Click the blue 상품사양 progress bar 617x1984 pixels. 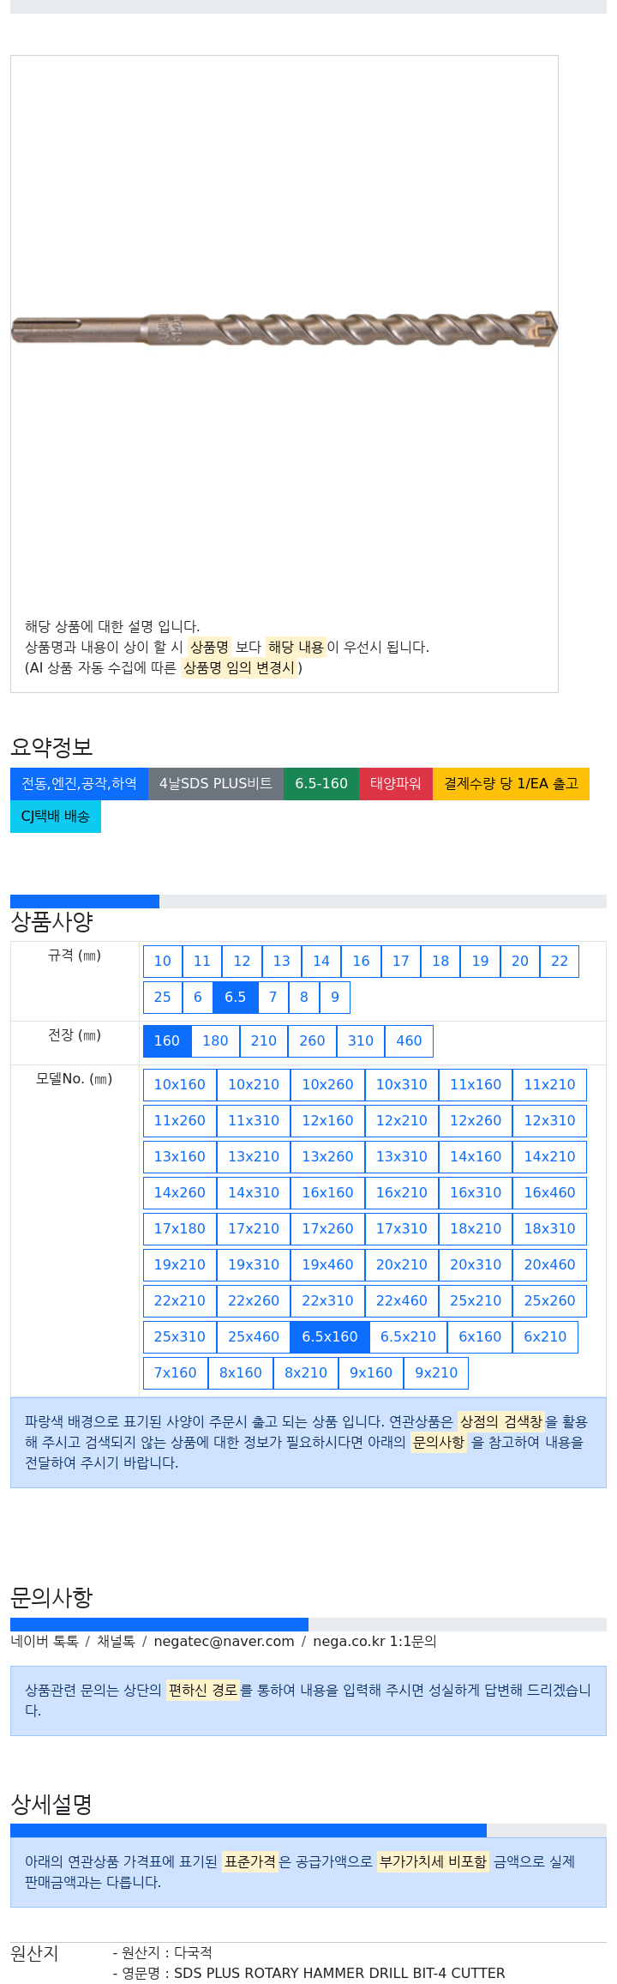pos(85,902)
